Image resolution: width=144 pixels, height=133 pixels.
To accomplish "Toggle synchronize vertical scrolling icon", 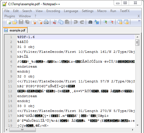I will click(x=120, y=22).
